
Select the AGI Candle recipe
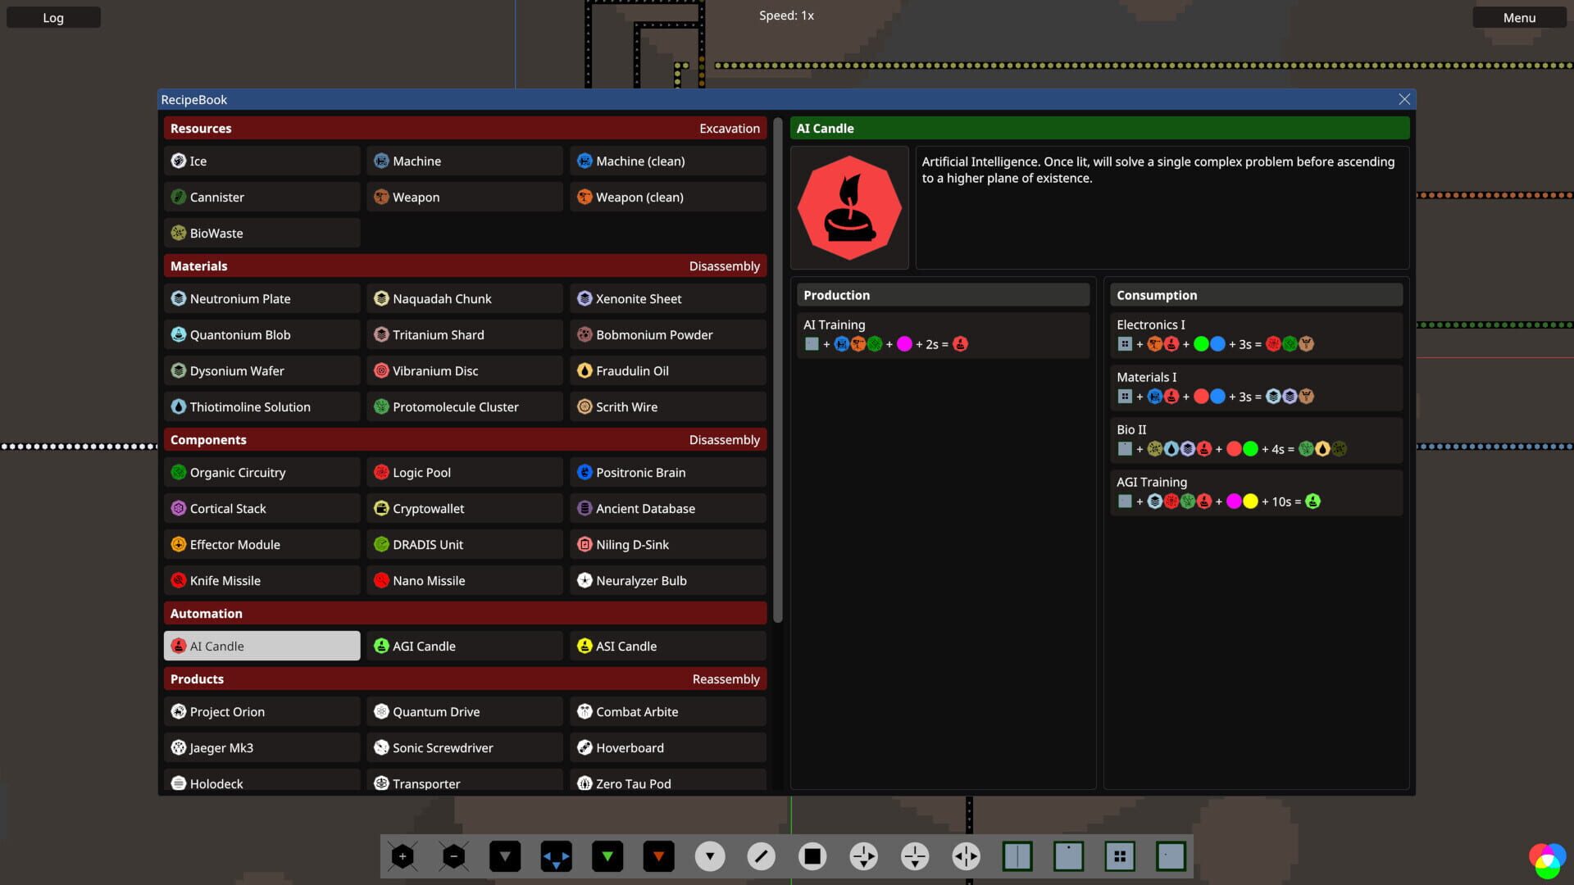click(x=465, y=646)
